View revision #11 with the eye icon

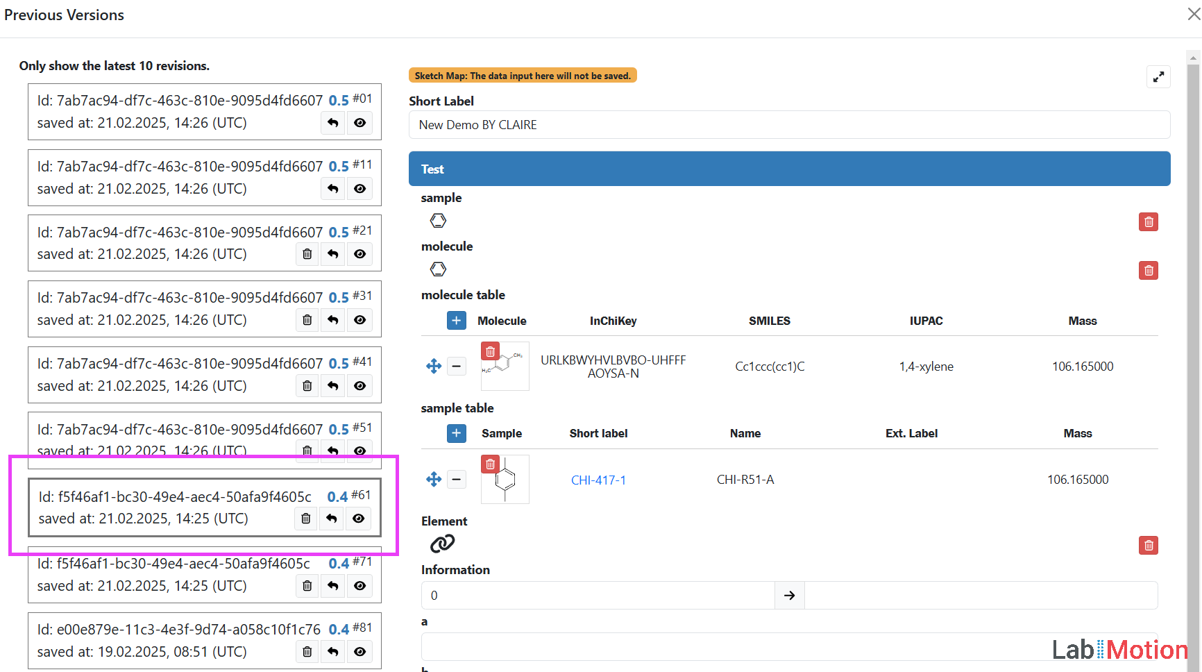[x=359, y=189]
